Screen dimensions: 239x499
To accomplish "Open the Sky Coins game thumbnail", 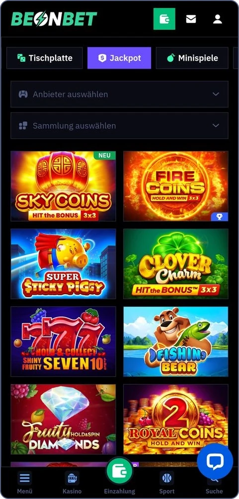I will tap(63, 186).
